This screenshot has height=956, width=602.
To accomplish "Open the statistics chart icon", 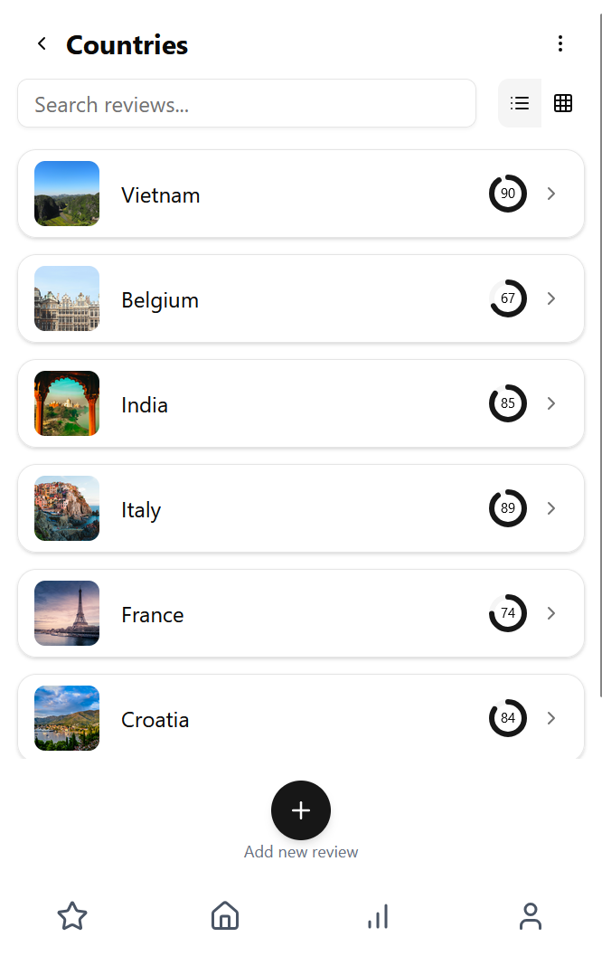I will coord(377,916).
